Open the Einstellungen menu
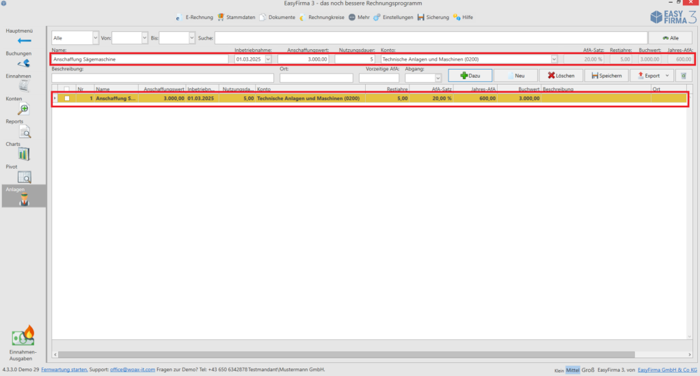Image resolution: width=700 pixels, height=376 pixels. click(398, 17)
